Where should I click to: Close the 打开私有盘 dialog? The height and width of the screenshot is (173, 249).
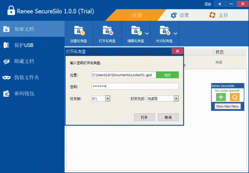pyautogui.click(x=177, y=51)
